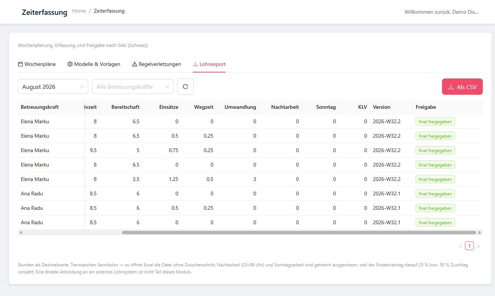Go to previous page with the left chevron
Viewport: 495px width, 296px height.
click(x=461, y=246)
